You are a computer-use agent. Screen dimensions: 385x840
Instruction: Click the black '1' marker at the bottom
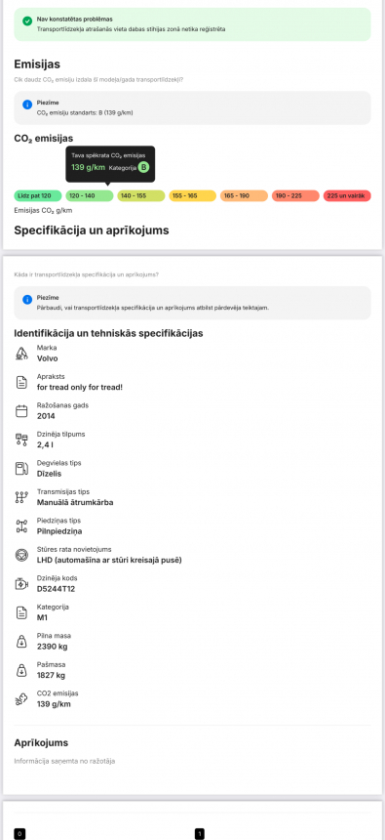[200, 833]
